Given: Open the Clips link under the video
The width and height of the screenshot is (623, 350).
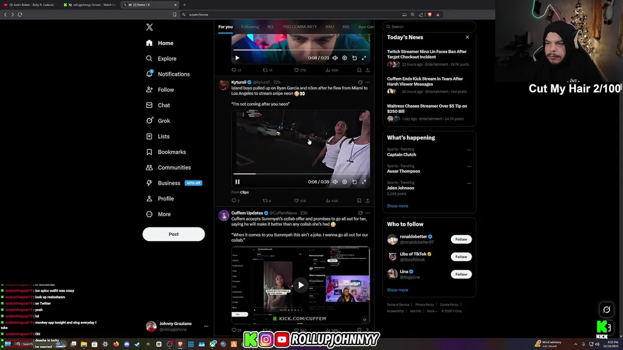Looking at the screenshot, I should [244, 192].
